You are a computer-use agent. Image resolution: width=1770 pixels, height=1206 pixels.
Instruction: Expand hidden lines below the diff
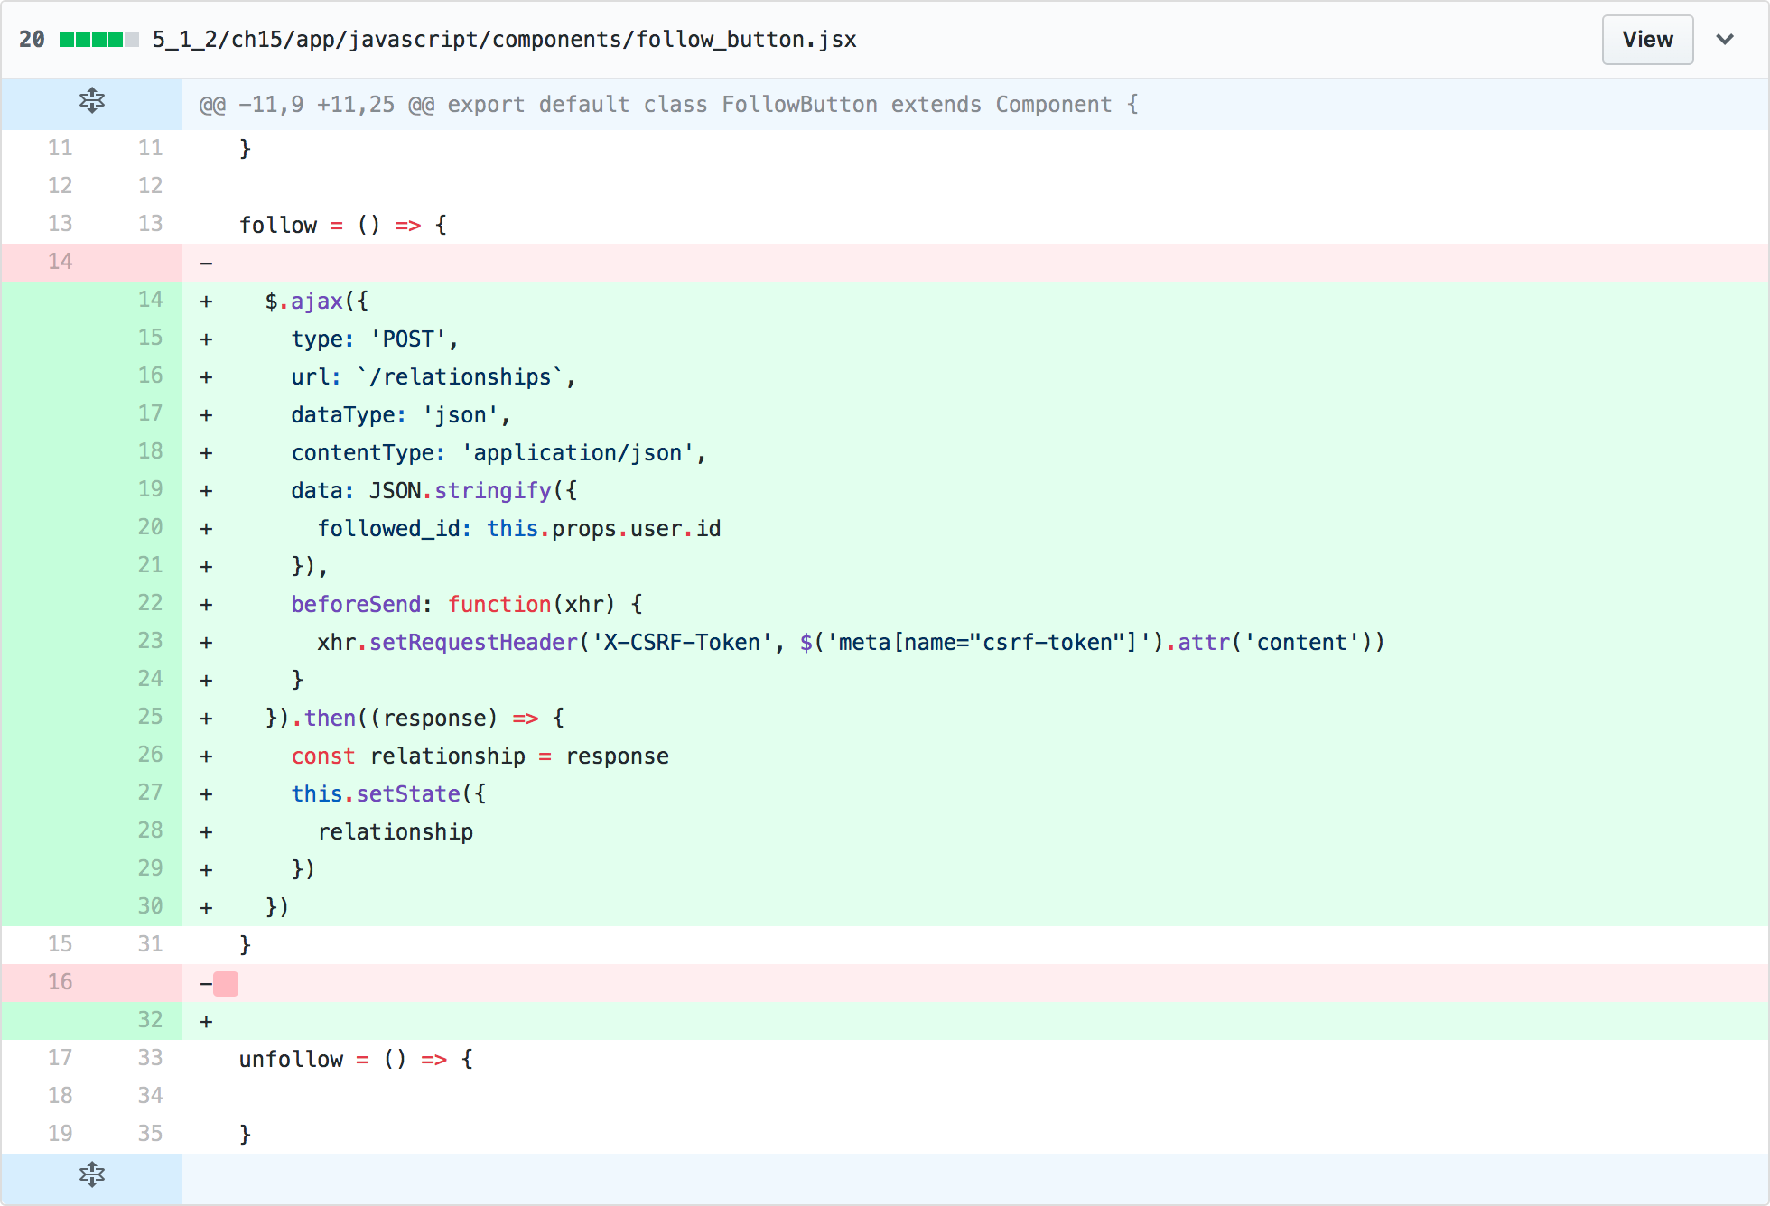point(91,1174)
